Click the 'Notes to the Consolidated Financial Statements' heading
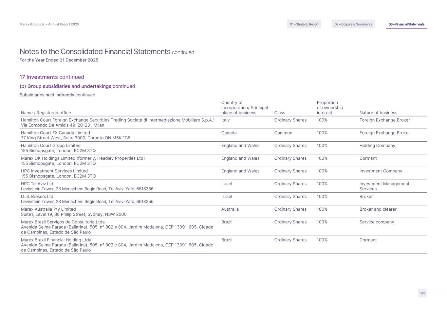Viewport: 447px width, 316px height. [x=95, y=52]
